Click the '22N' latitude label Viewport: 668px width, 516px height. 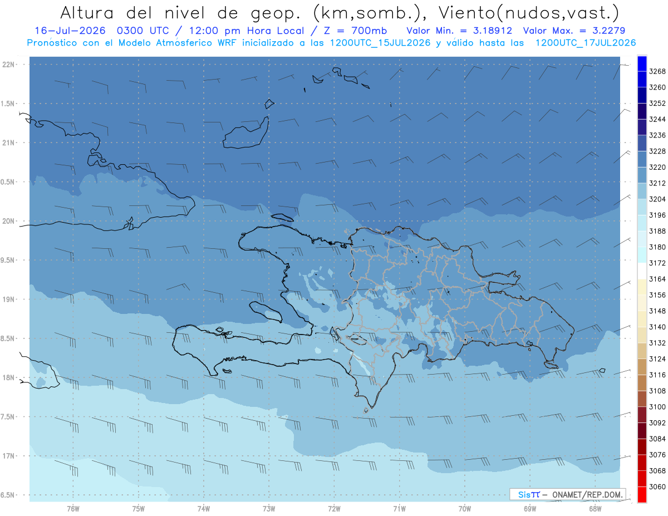click(9, 65)
